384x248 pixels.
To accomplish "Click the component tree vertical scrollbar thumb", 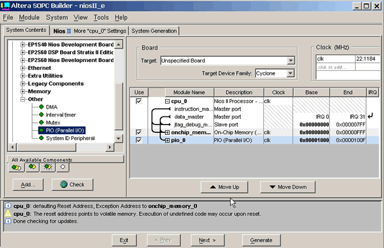I will [118, 107].
